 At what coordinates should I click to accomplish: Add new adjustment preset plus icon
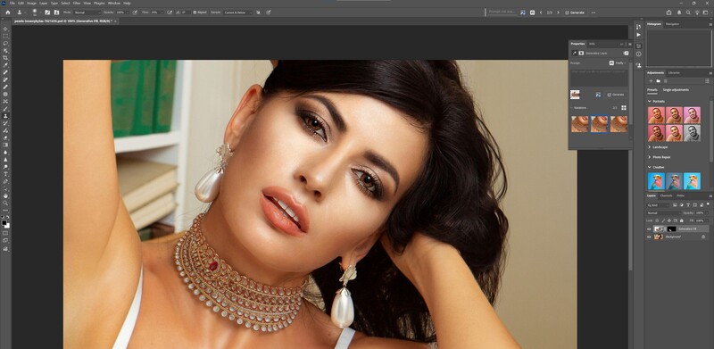point(652,80)
